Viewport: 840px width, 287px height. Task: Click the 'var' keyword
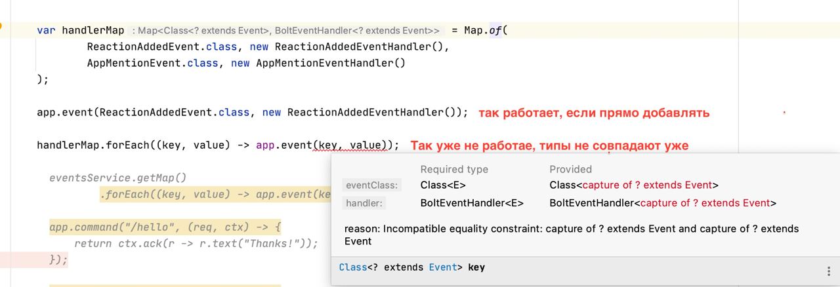(x=46, y=31)
